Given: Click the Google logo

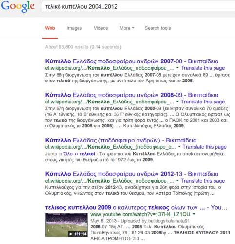Looking at the screenshot, I should [x=18, y=6].
